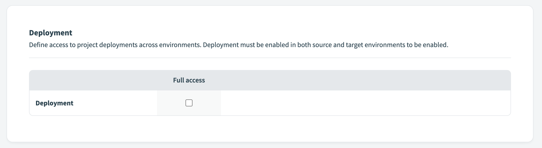Click the Full access cell containing the checkbox
This screenshot has height=148, width=542.
(189, 103)
